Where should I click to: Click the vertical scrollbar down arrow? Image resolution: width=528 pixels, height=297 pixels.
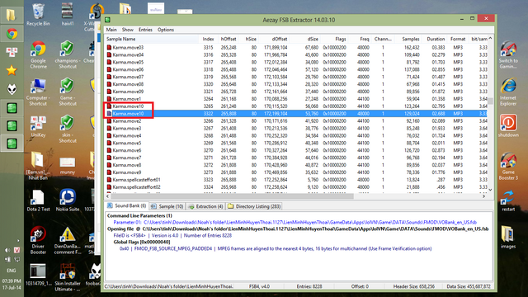[x=490, y=190]
